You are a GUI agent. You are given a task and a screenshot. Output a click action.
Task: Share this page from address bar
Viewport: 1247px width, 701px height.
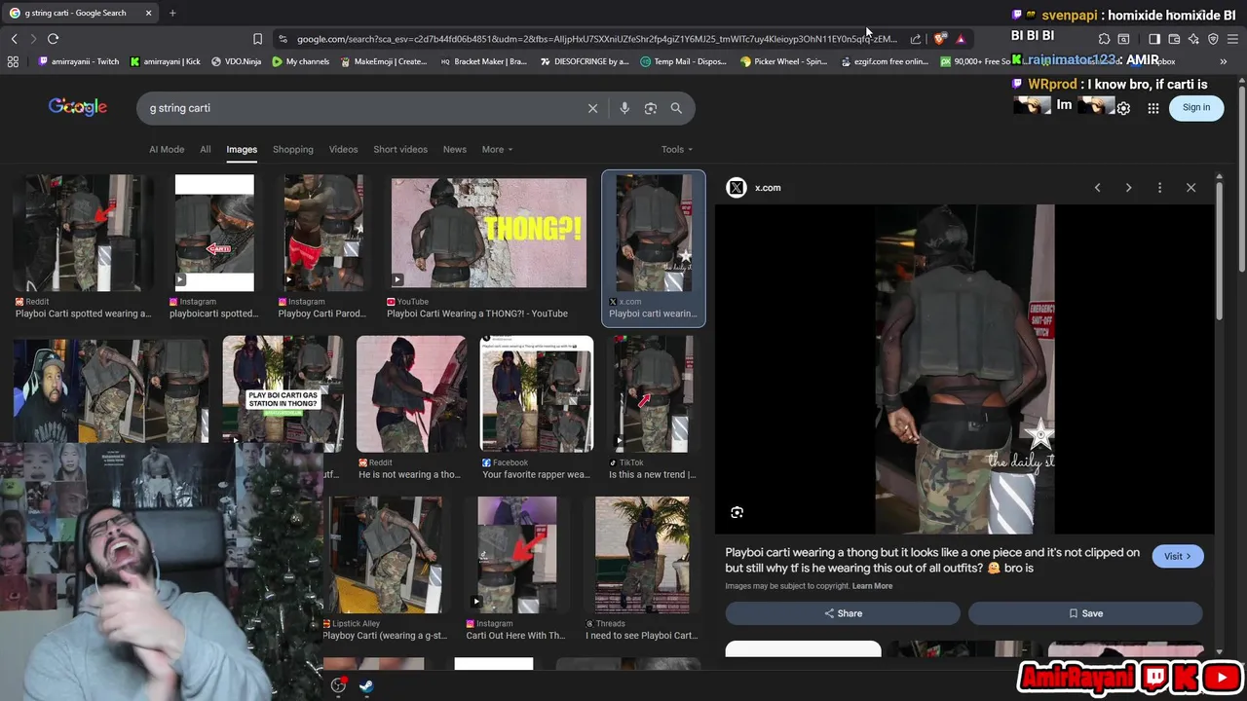916,39
